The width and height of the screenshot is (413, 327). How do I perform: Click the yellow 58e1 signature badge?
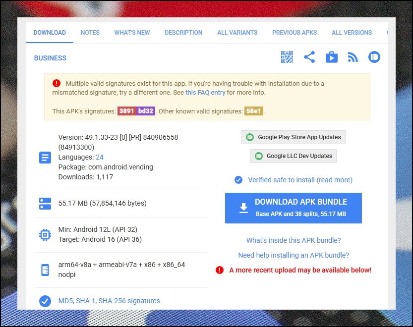[x=254, y=111]
